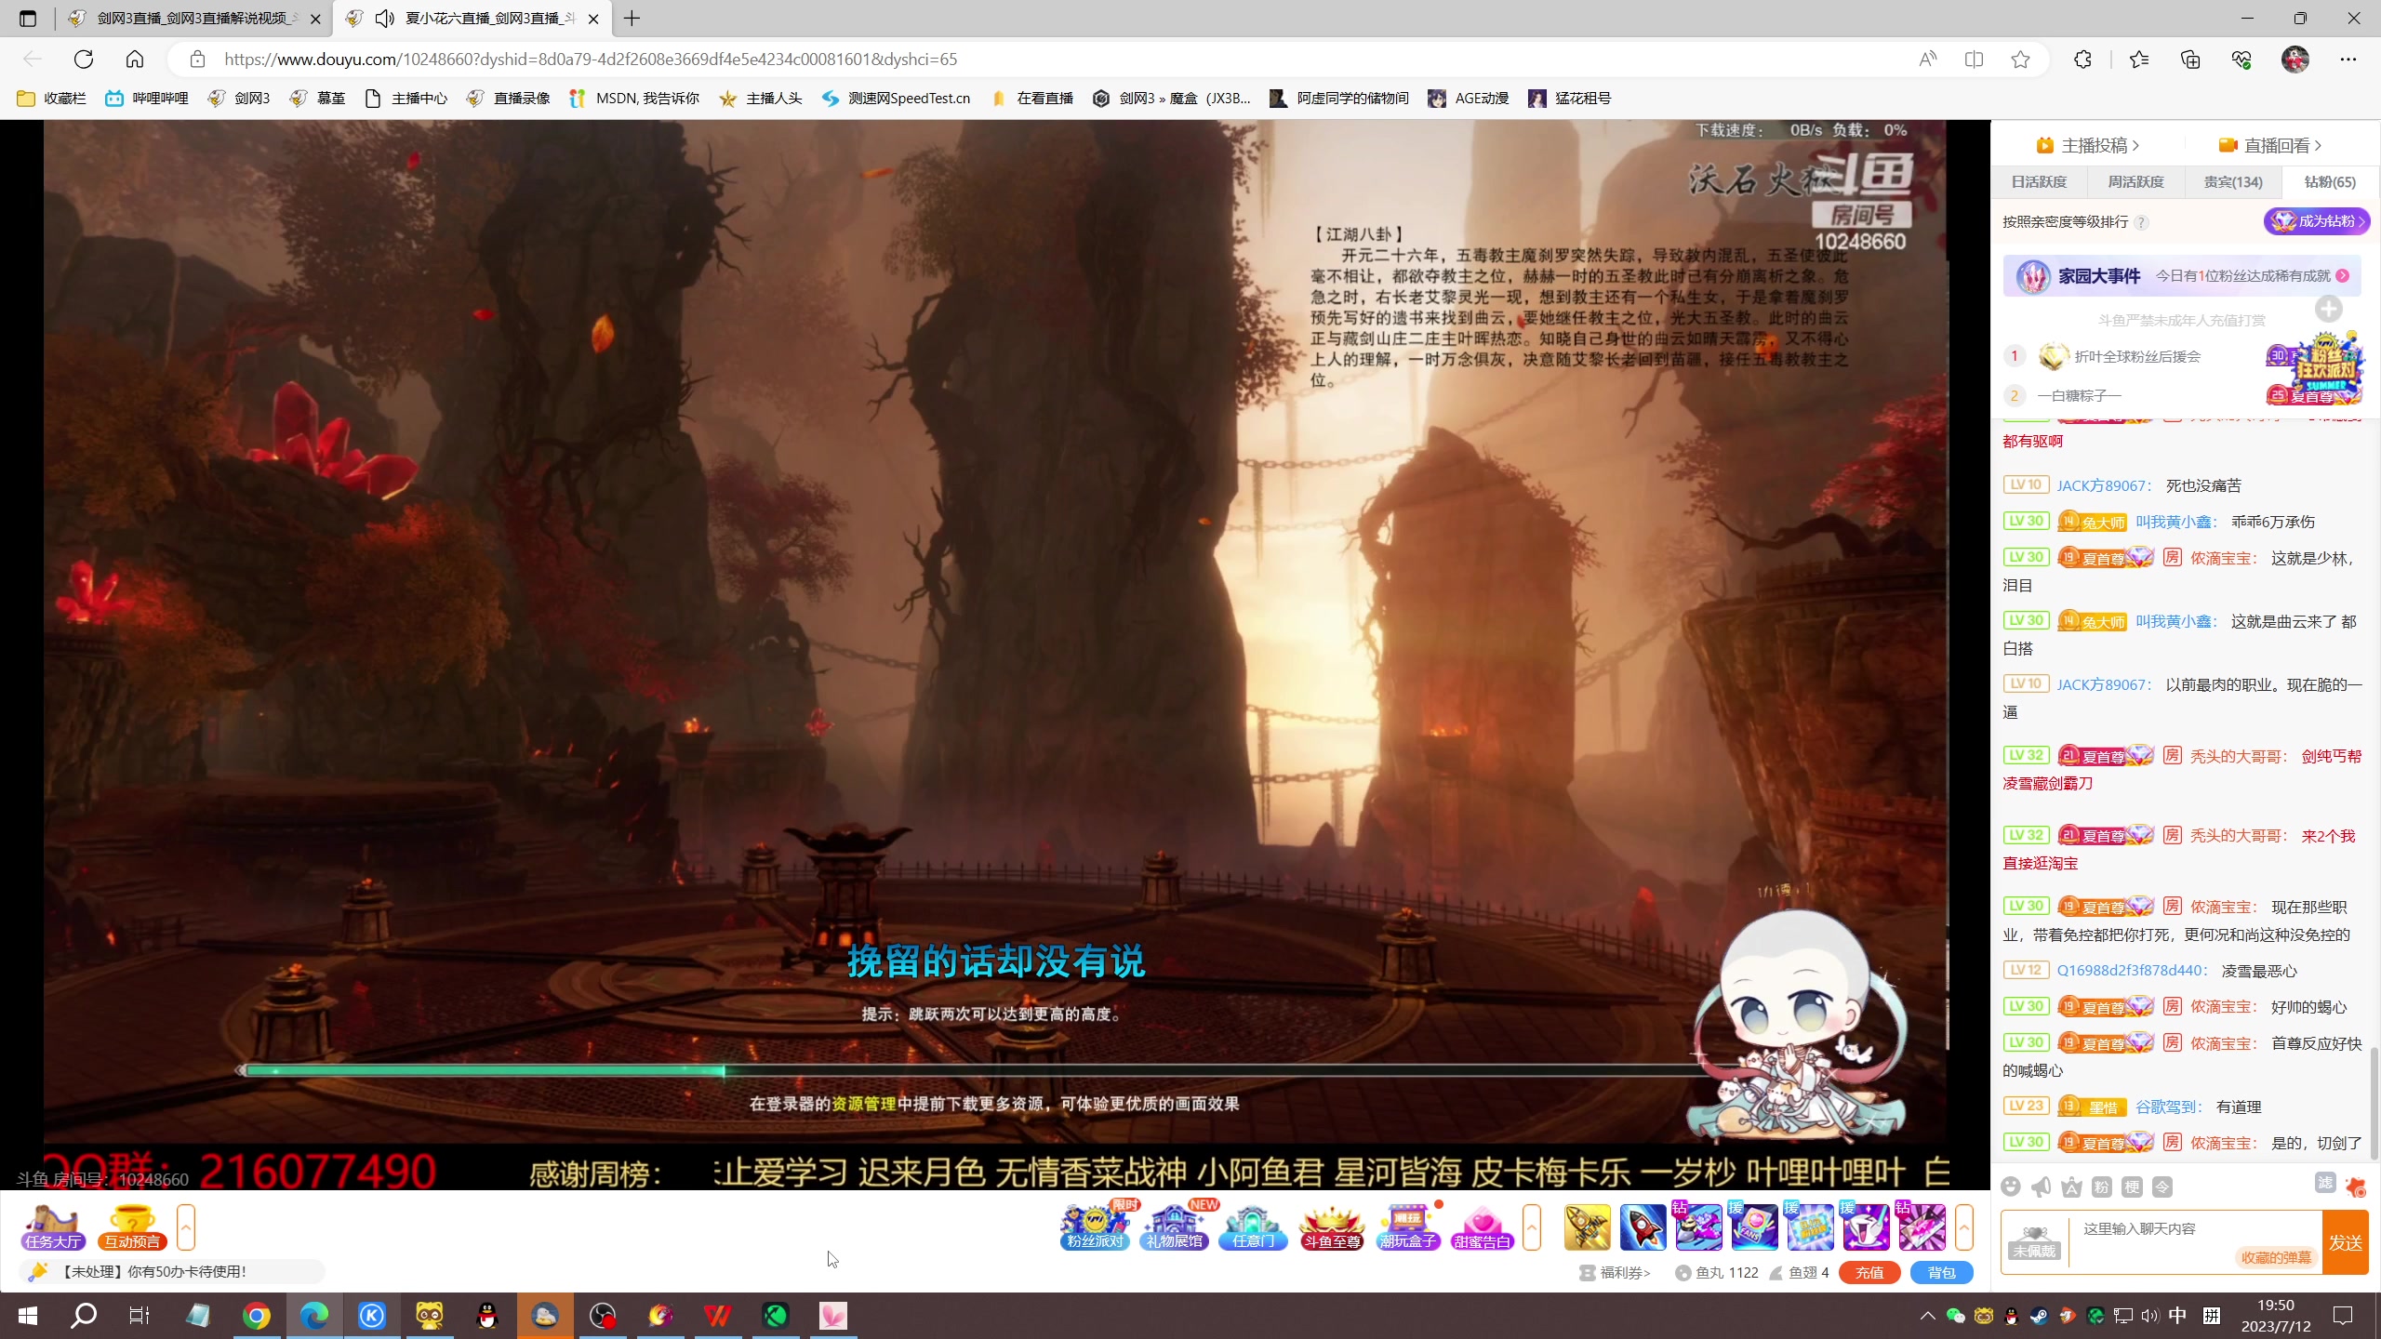Click 斗鱼至尊 crown icon
Image resolution: width=2381 pixels, height=1339 pixels.
[x=1331, y=1226]
